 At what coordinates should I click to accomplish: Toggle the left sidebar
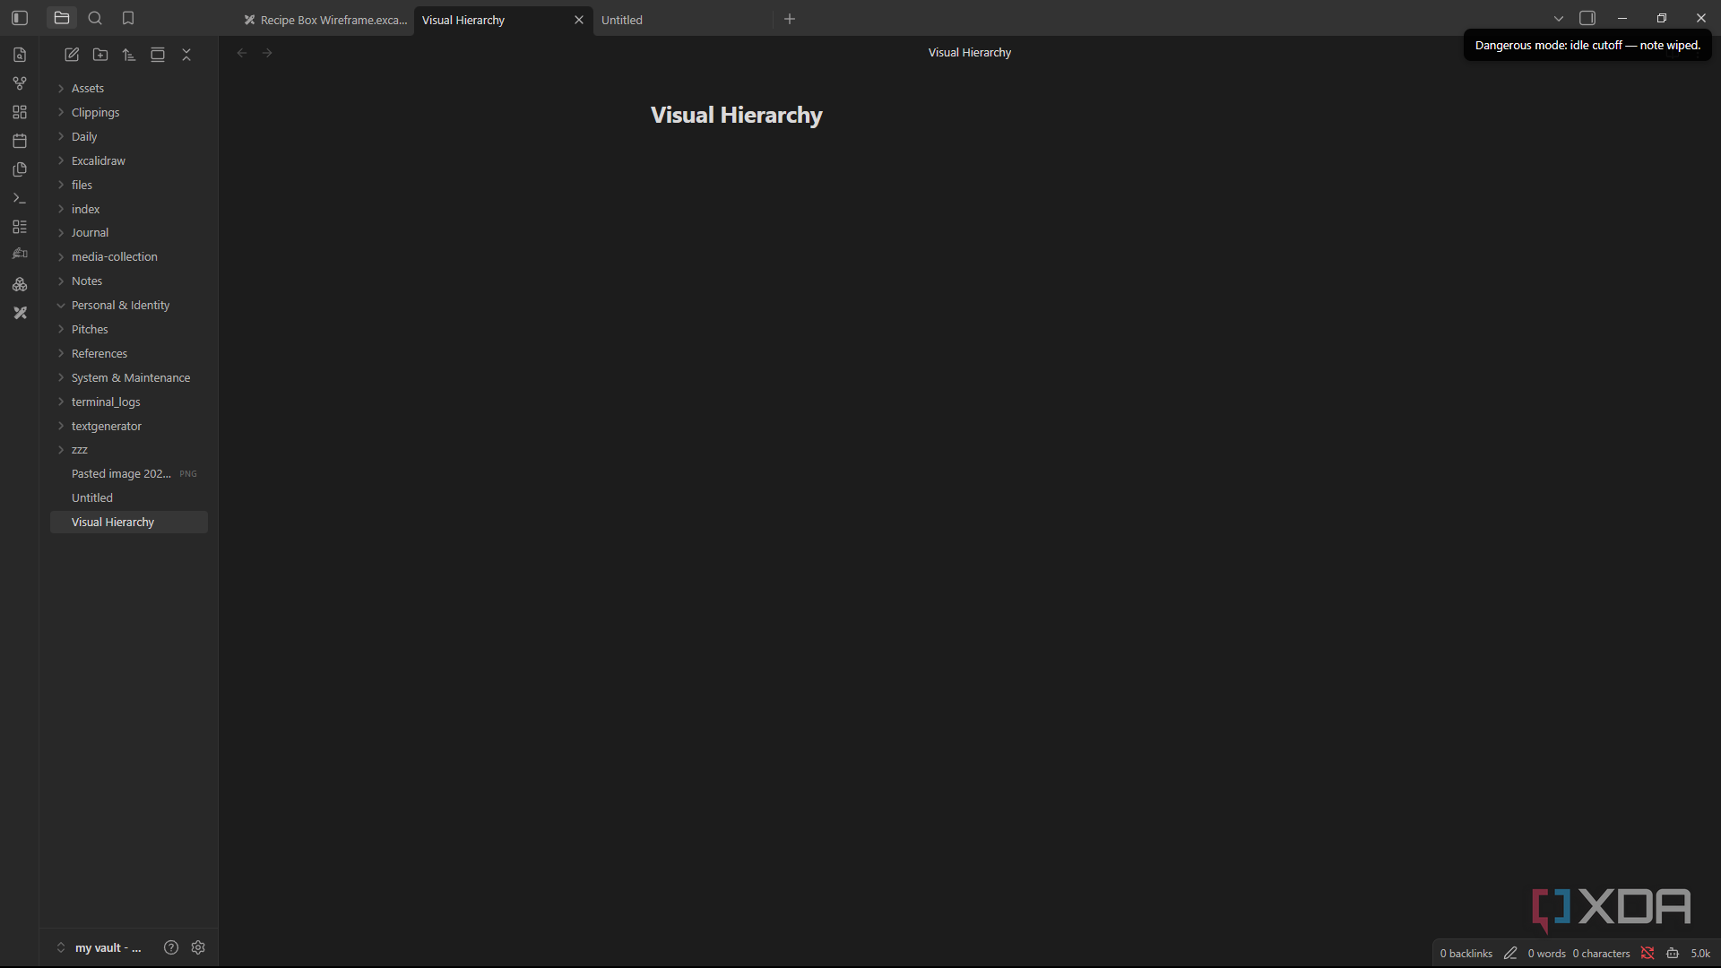pos(20,18)
